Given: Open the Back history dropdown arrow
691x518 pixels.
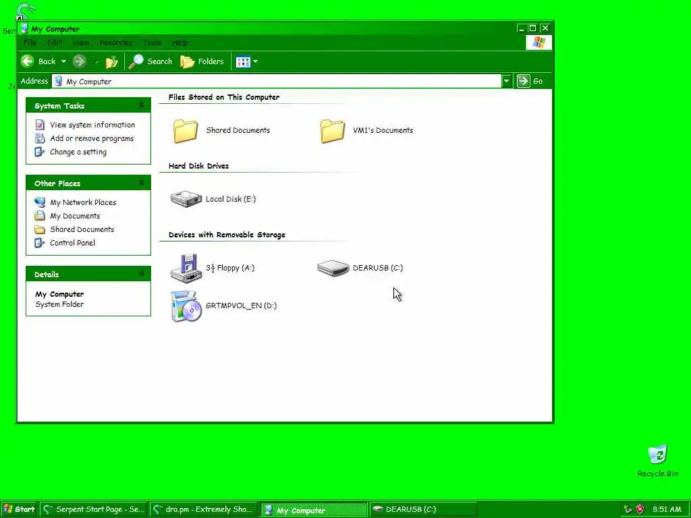Looking at the screenshot, I should (x=63, y=61).
